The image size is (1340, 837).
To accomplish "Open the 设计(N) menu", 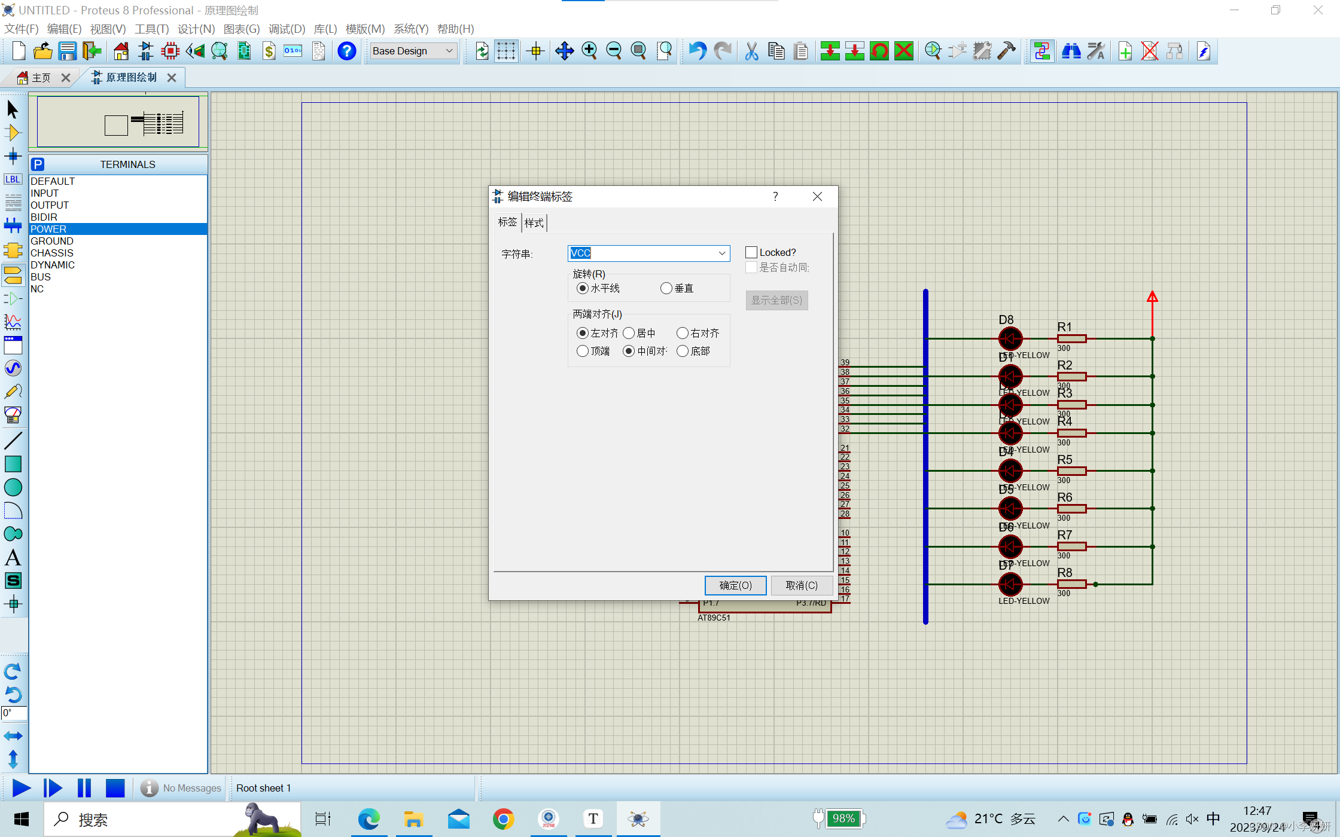I will (x=196, y=29).
